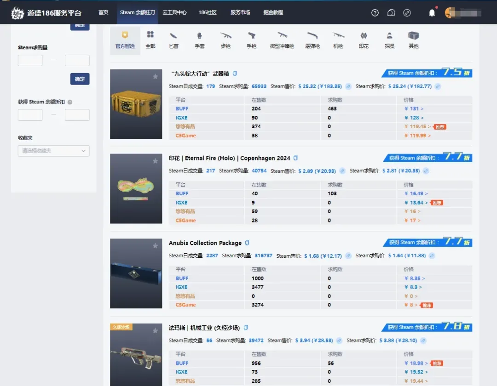
Task: Select the 手套 gloves category icon
Action: coord(199,40)
